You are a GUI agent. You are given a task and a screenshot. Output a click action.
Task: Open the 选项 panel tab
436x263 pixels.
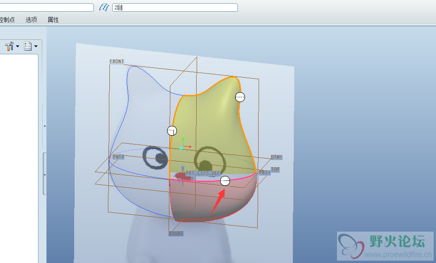coord(31,20)
